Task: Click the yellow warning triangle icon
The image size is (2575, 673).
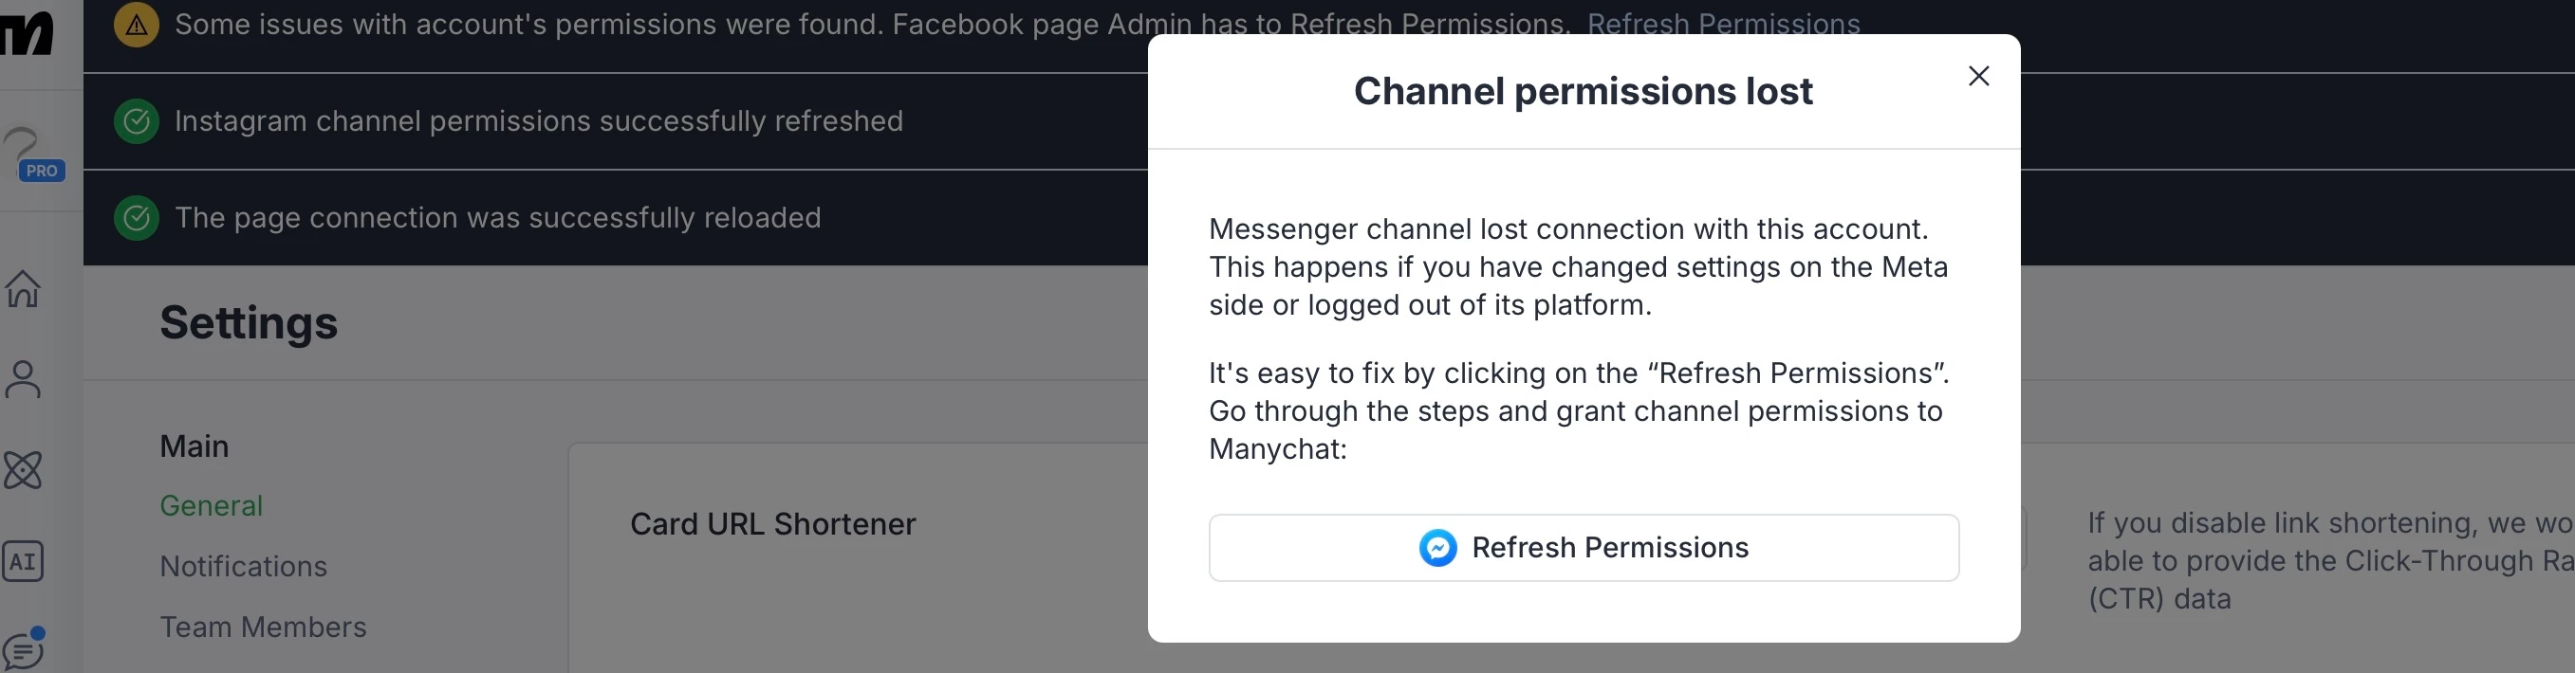Action: click(137, 25)
